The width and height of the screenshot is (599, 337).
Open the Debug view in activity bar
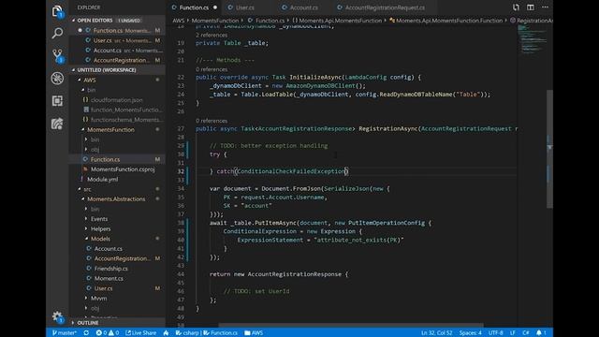(57, 79)
